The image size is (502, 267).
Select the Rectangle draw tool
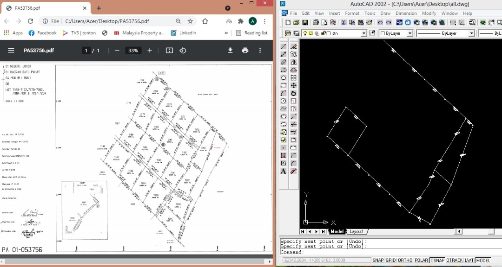click(284, 85)
